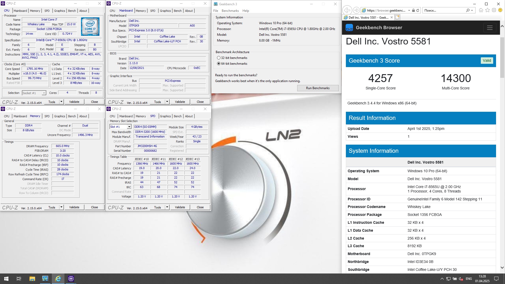
Task: Click Tools button in the Memory window
Action: pyautogui.click(x=52, y=207)
